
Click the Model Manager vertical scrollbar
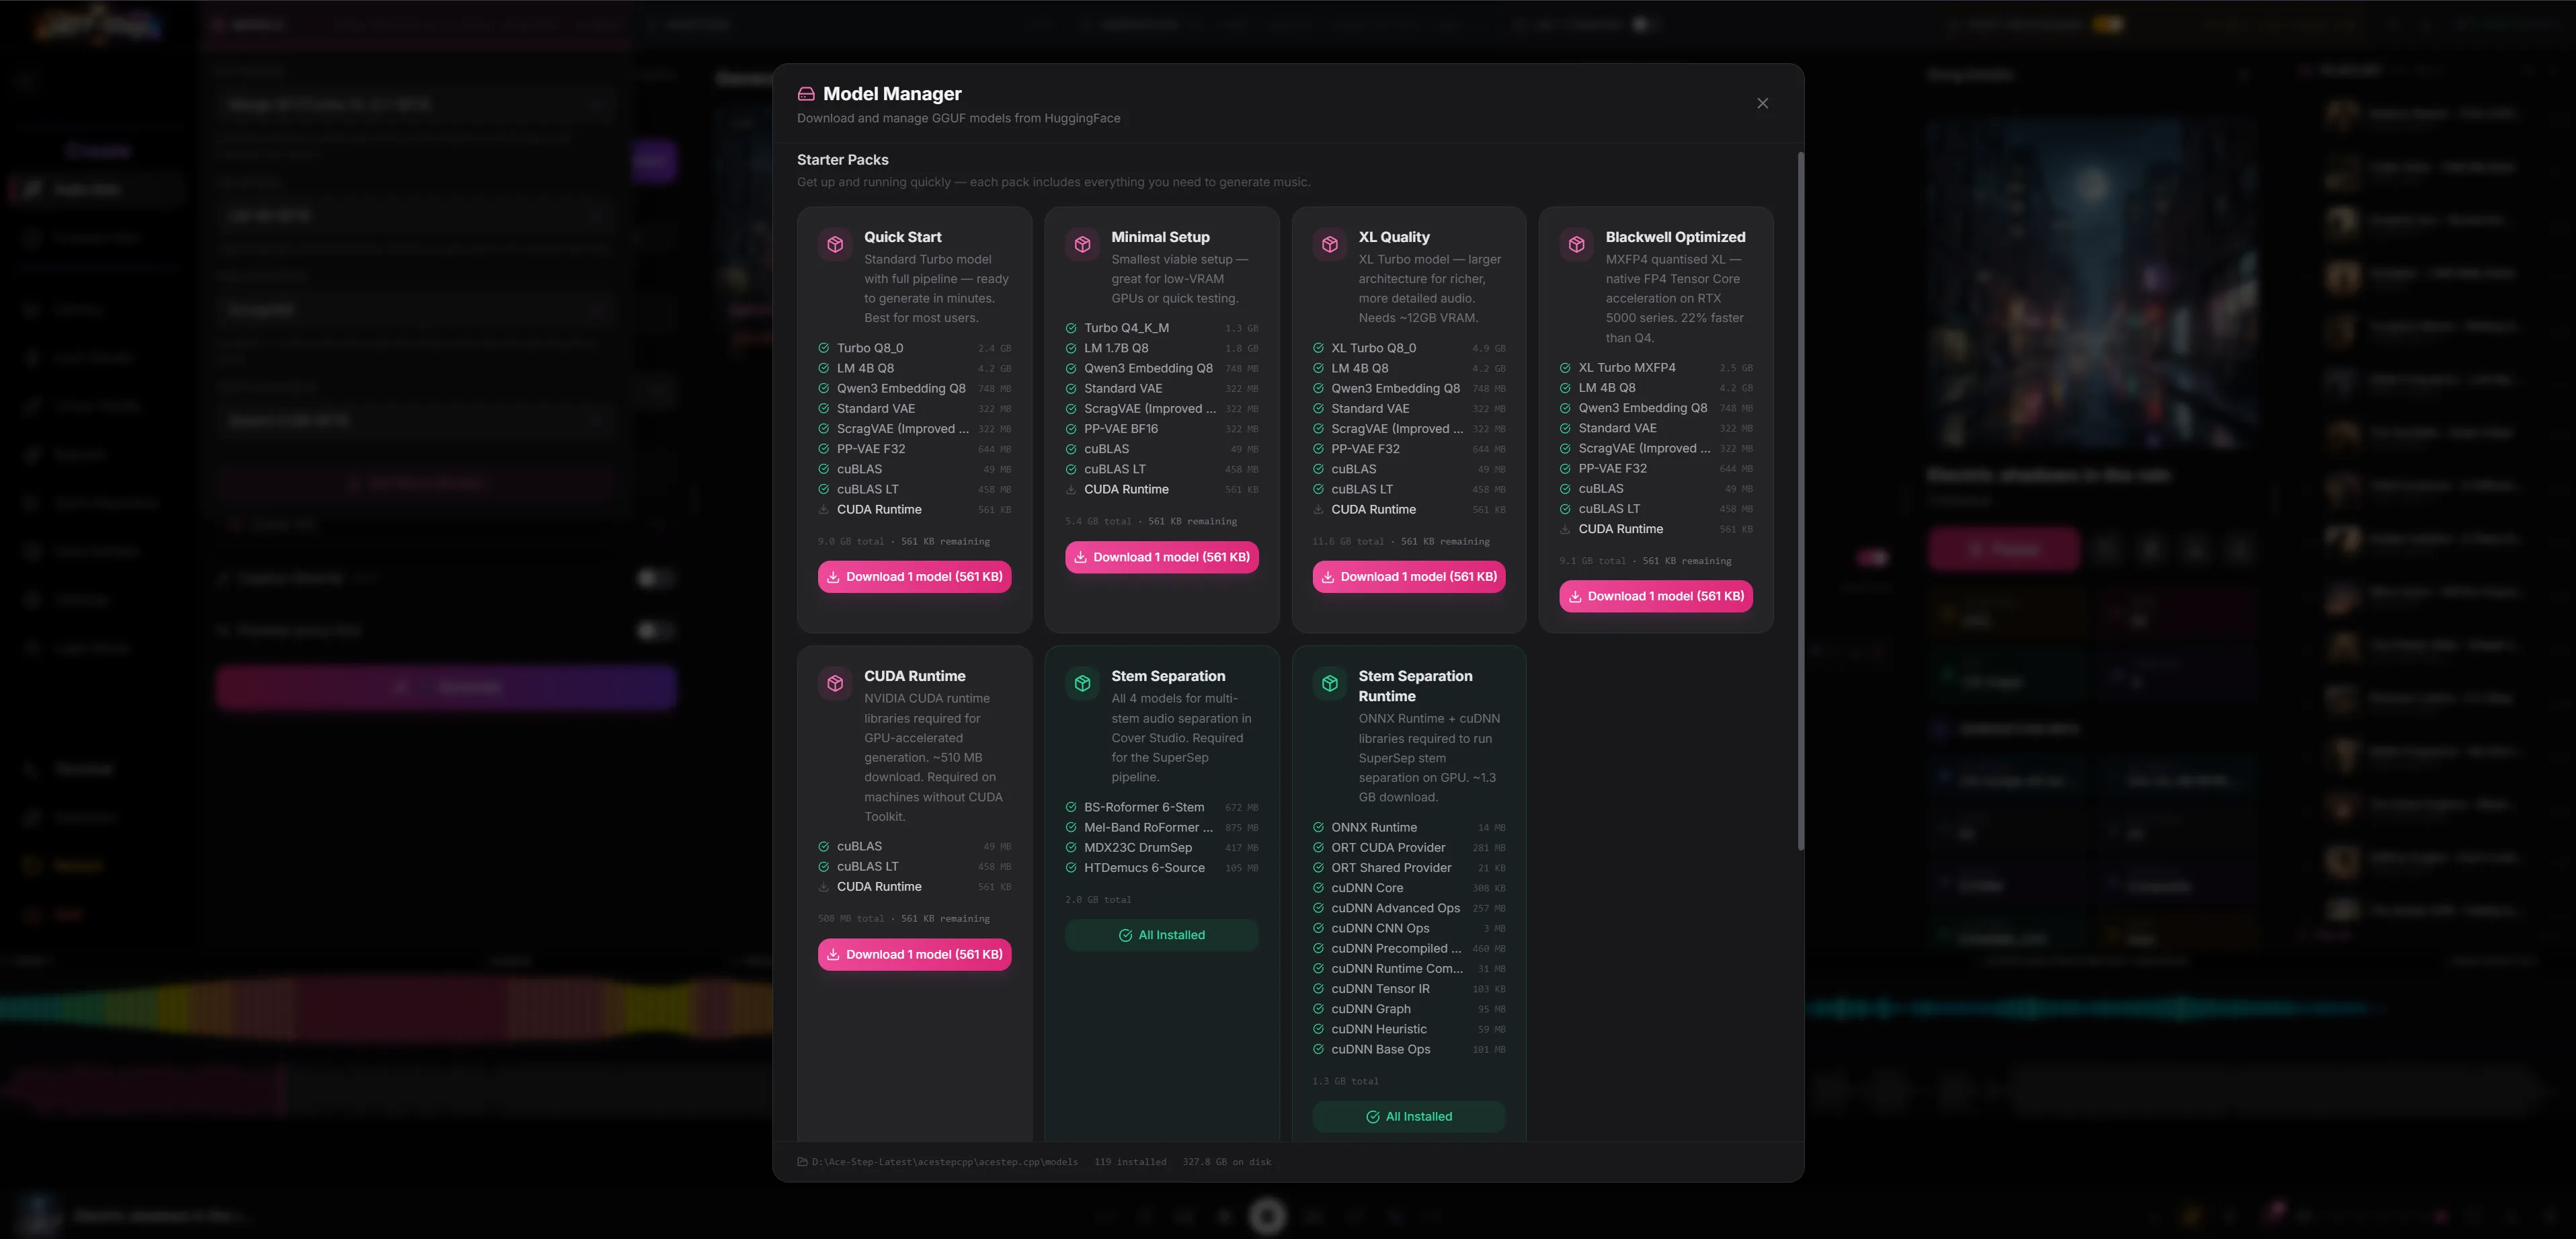click(1800, 500)
